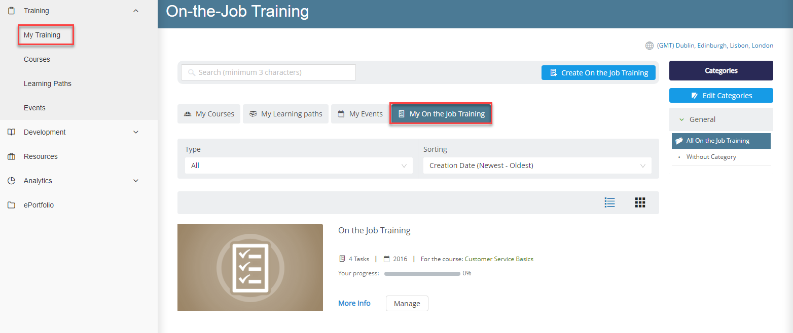Viewport: 793px width, 333px height.
Task: Click the tasks icon beside 4 Tasks
Action: (x=343, y=258)
